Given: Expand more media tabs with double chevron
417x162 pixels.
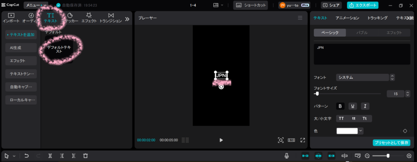Looking at the screenshot, I should coord(127,19).
